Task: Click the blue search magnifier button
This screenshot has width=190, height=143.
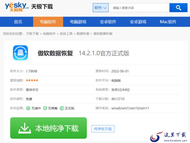Action: 178,8
